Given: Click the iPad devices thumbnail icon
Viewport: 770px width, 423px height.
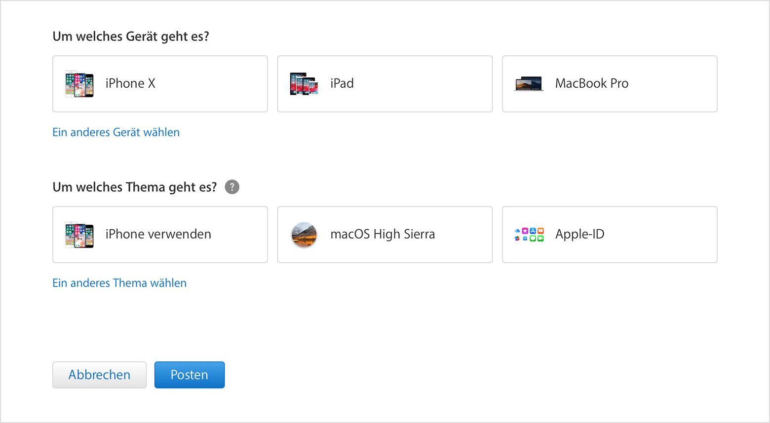Looking at the screenshot, I should (x=304, y=84).
